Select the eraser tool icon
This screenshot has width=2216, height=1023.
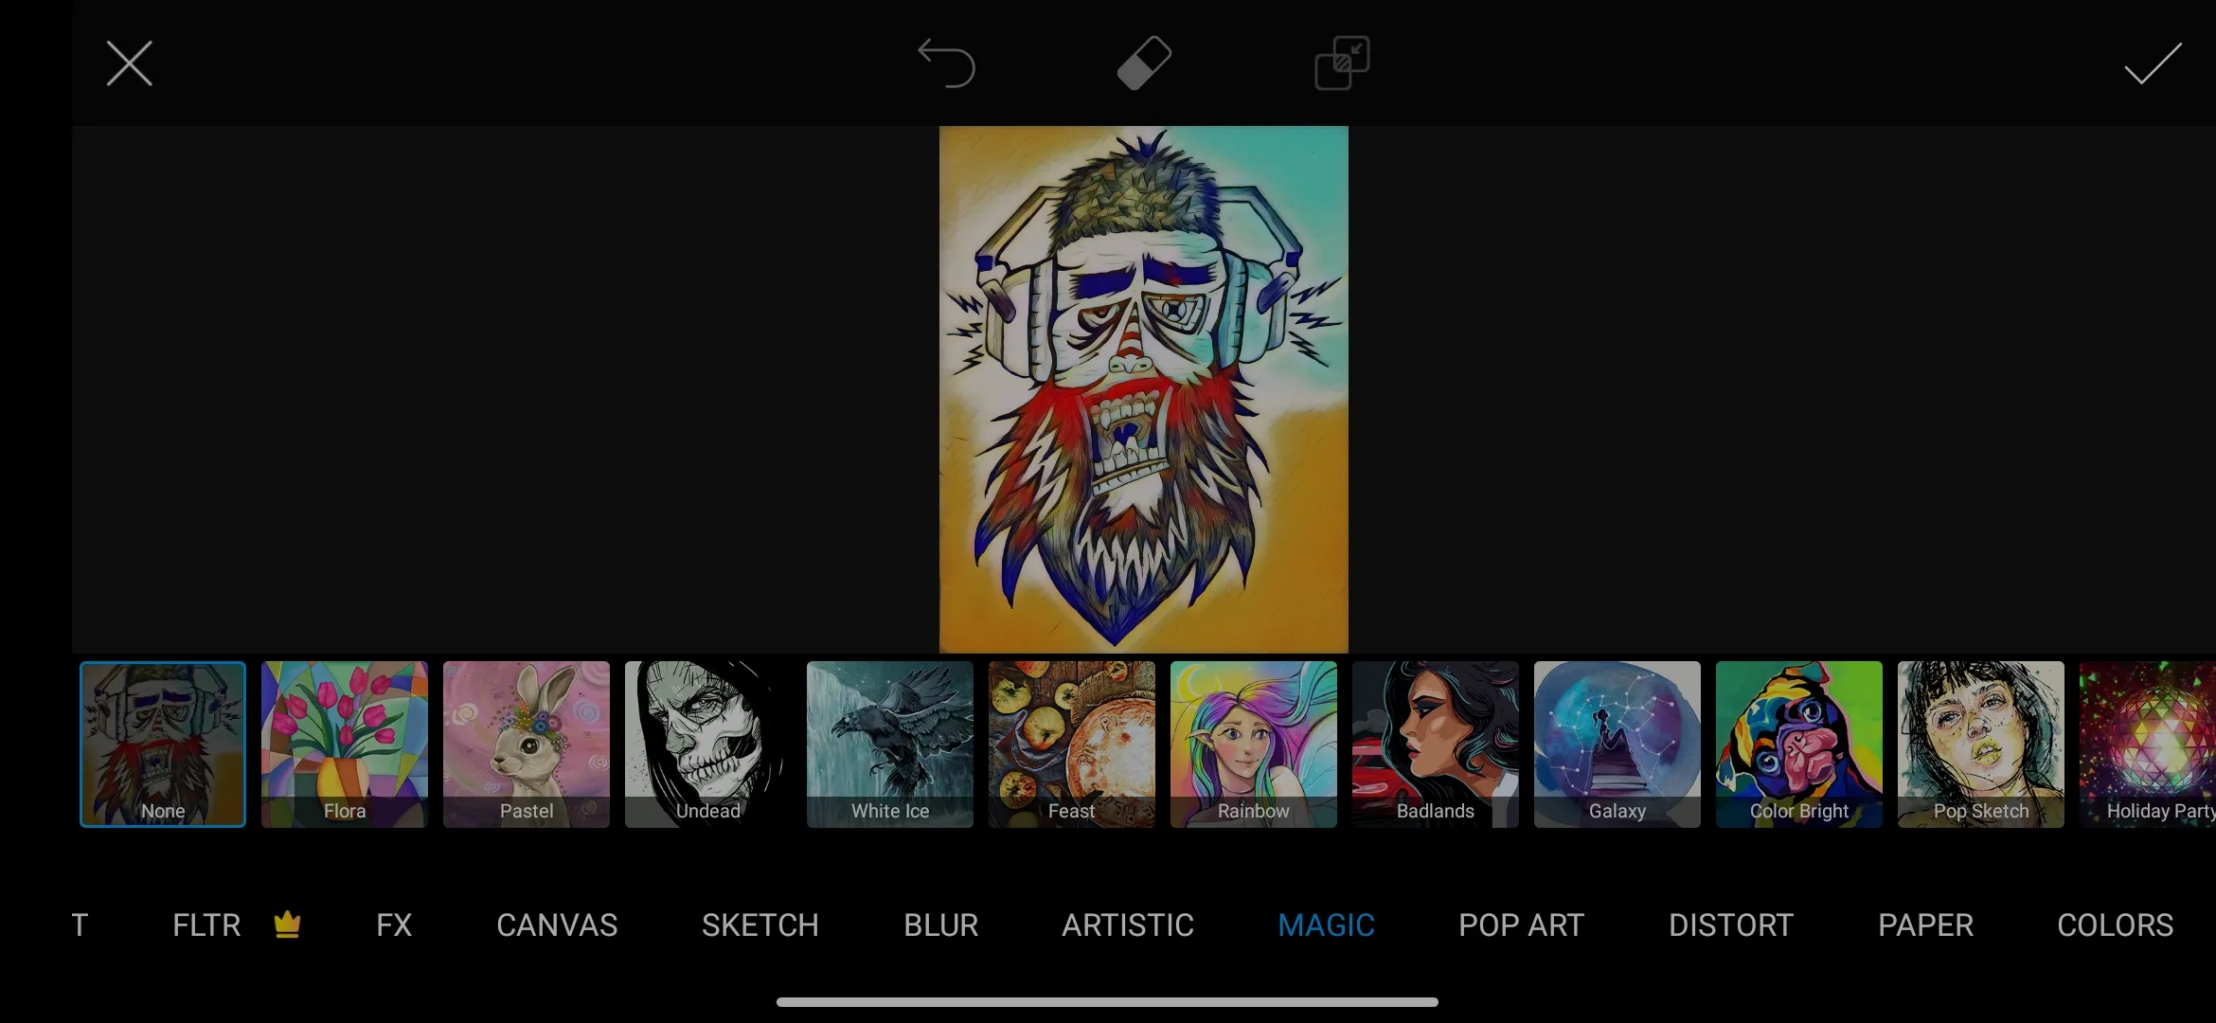(1144, 63)
